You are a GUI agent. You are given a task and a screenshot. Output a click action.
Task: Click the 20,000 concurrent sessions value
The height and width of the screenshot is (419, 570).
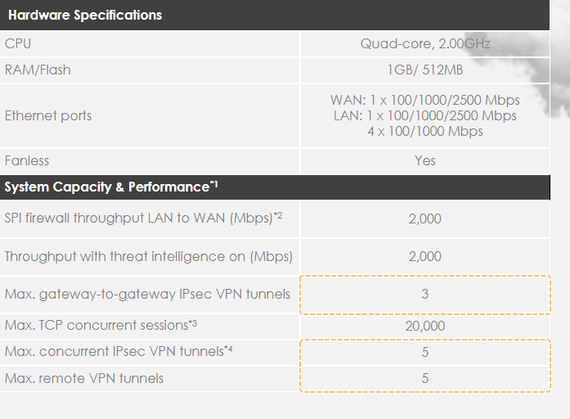pos(424,326)
